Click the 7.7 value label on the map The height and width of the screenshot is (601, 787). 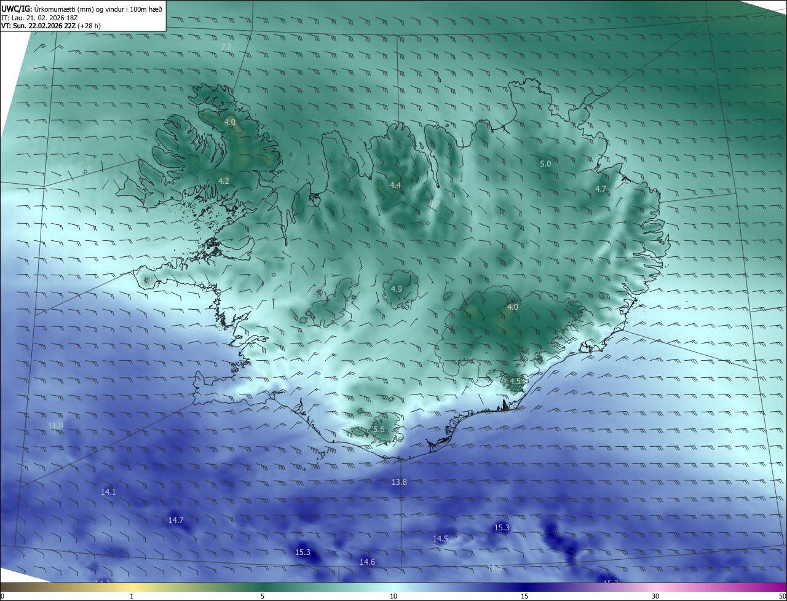point(226,47)
